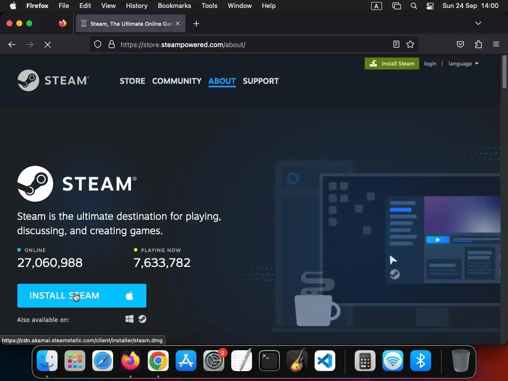Open the Trash in the dock
Image resolution: width=508 pixels, height=381 pixels.
(x=461, y=361)
